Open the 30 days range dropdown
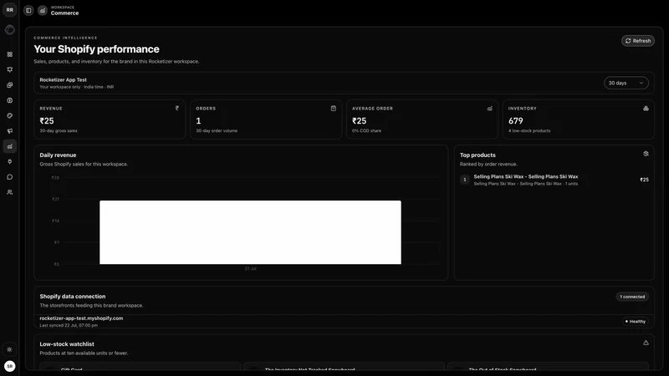The height and width of the screenshot is (376, 669). pyautogui.click(x=626, y=83)
